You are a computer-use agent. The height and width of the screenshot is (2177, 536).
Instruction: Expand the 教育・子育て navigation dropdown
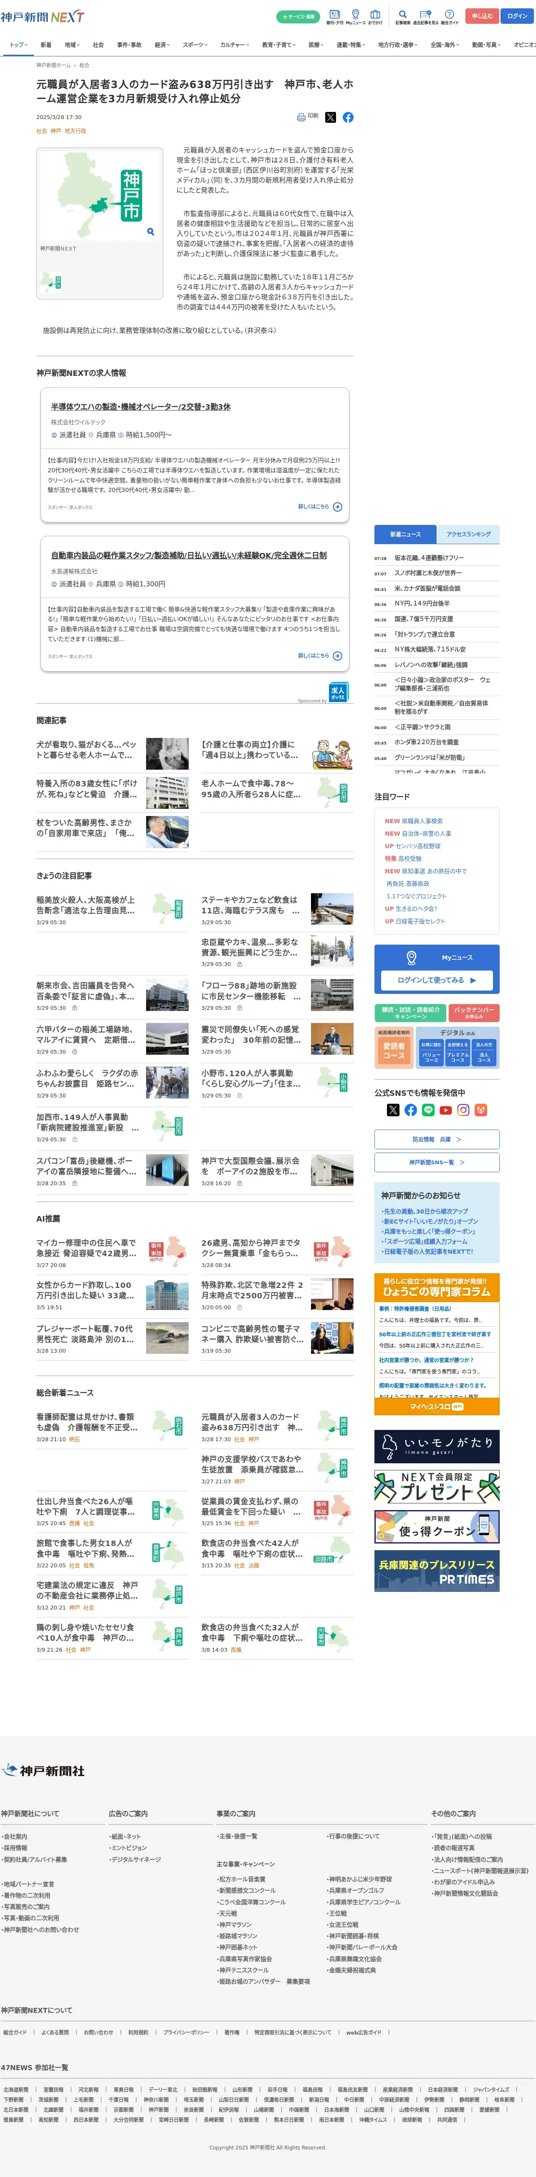point(279,45)
